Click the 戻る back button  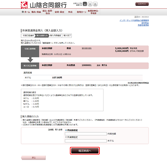tap(33, 158)
